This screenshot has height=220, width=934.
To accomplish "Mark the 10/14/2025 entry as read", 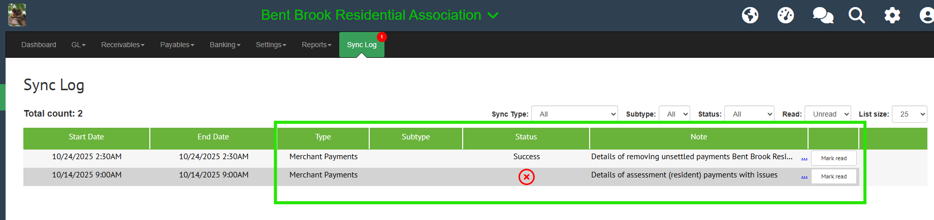I will tap(833, 176).
